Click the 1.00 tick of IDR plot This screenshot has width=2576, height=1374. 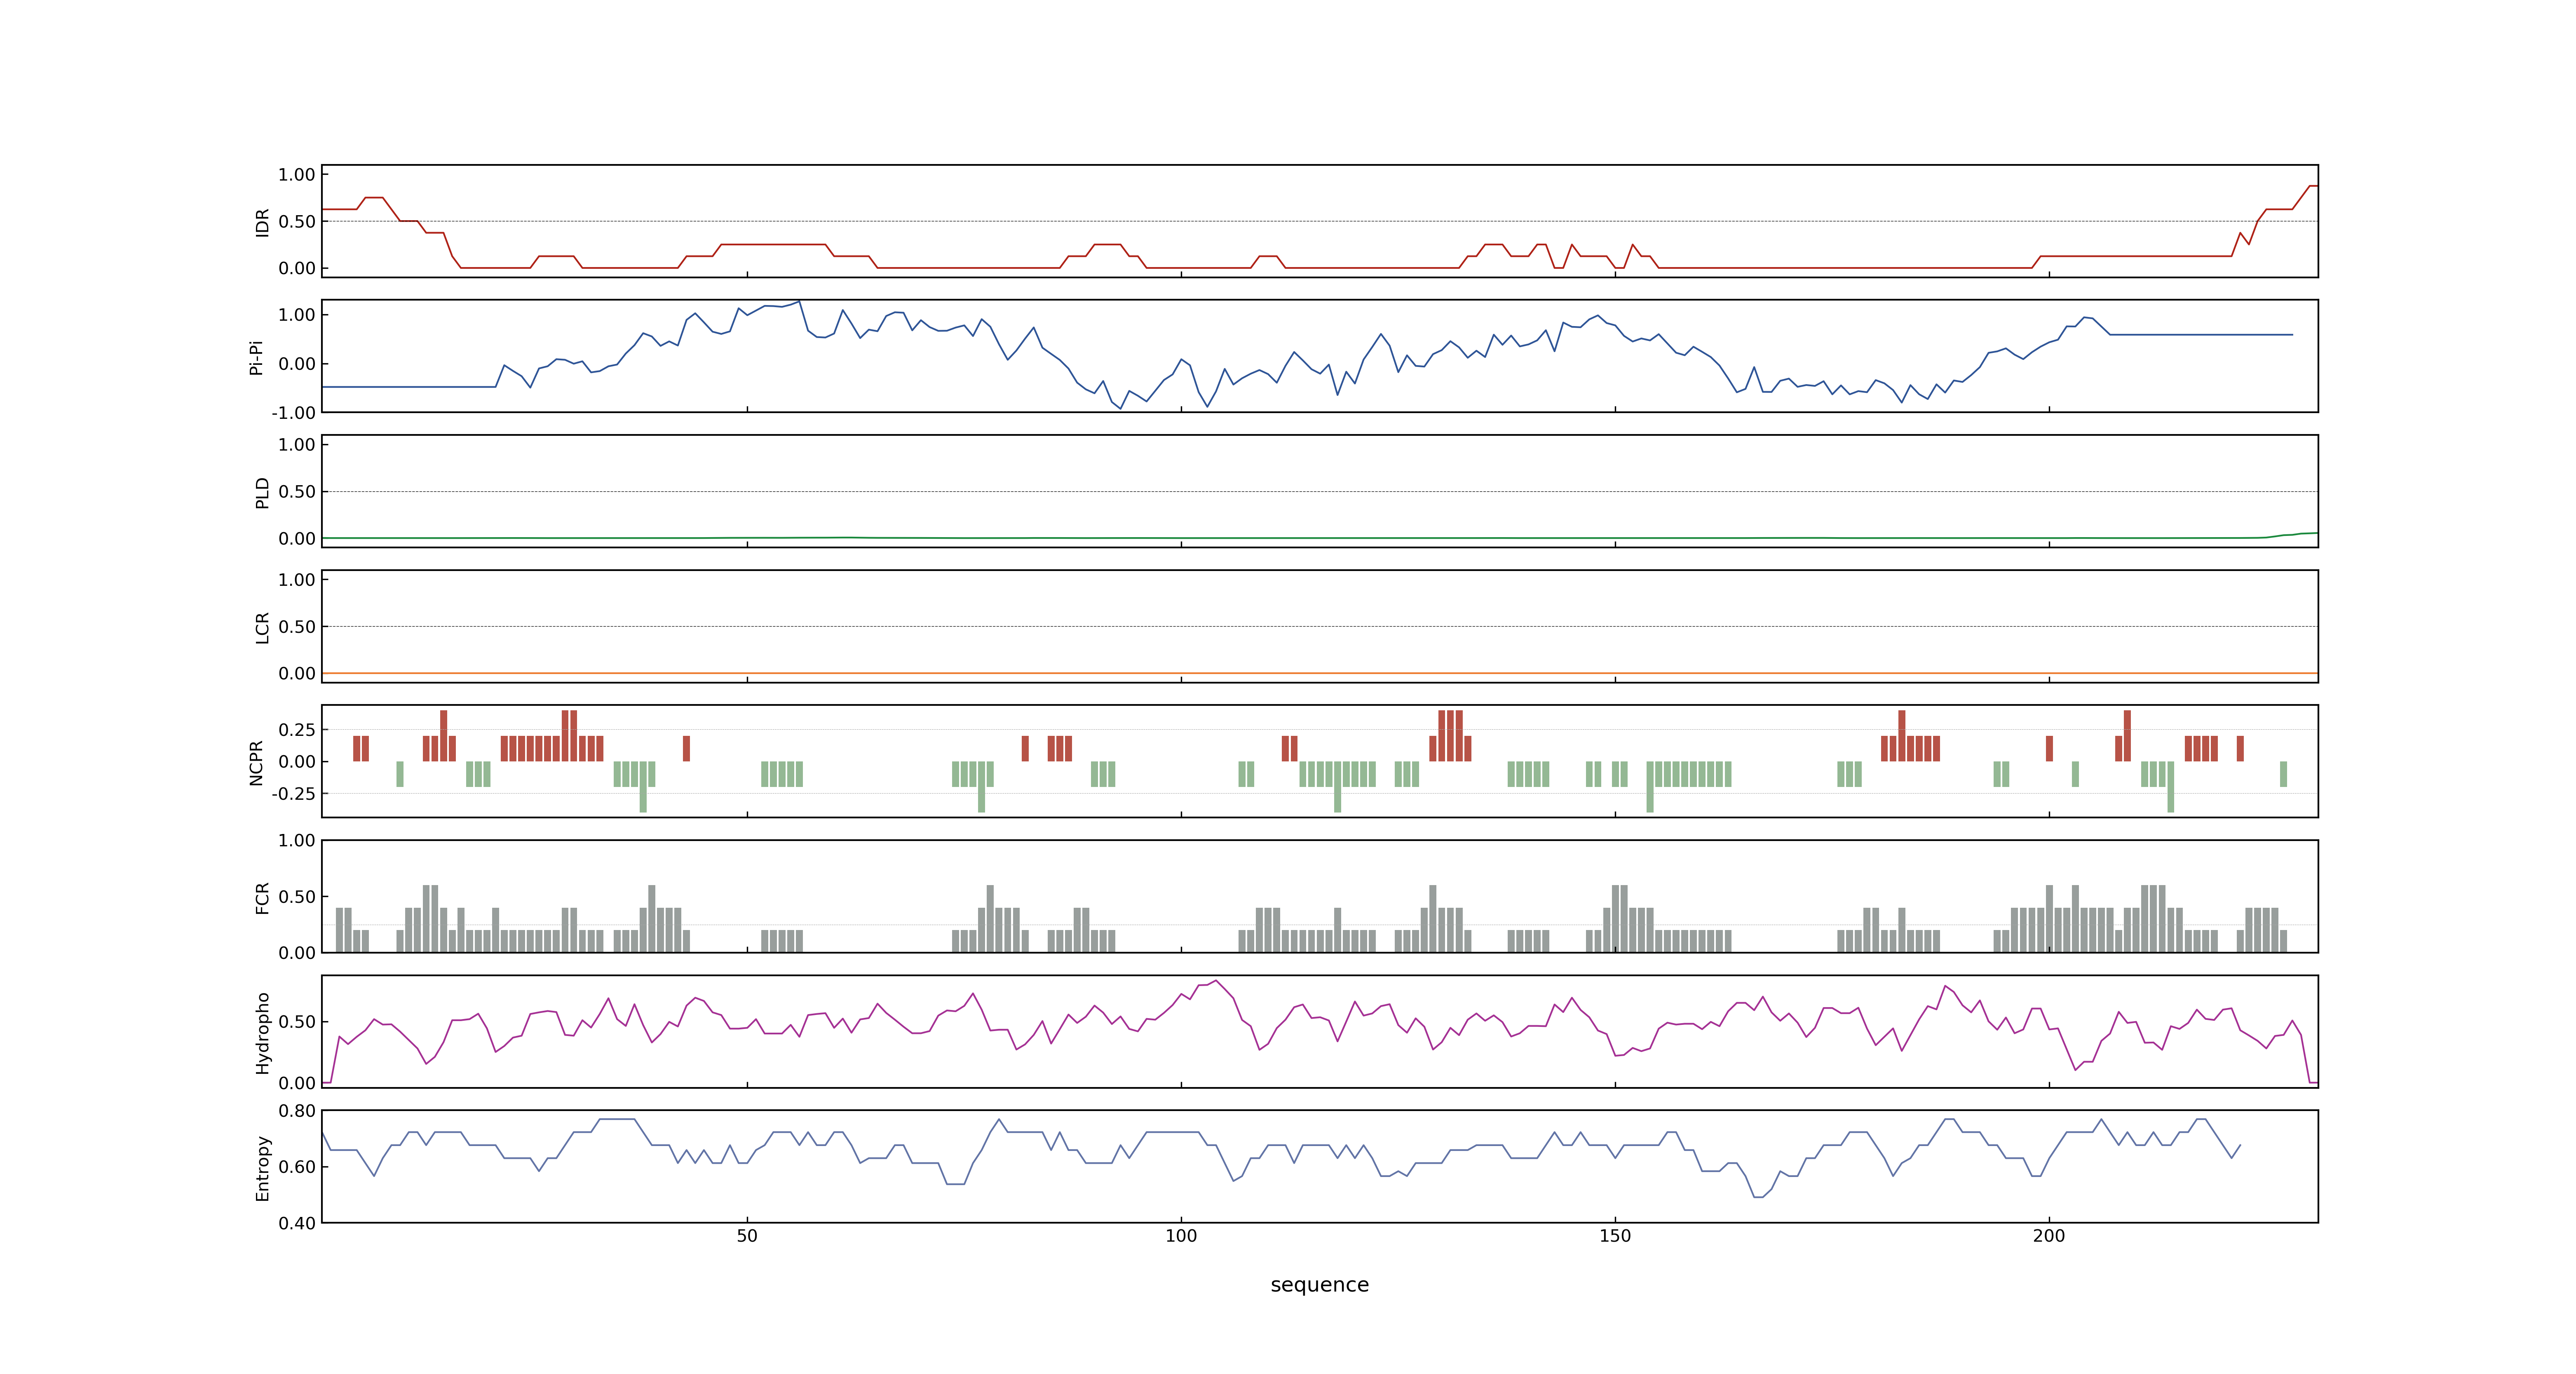click(297, 175)
